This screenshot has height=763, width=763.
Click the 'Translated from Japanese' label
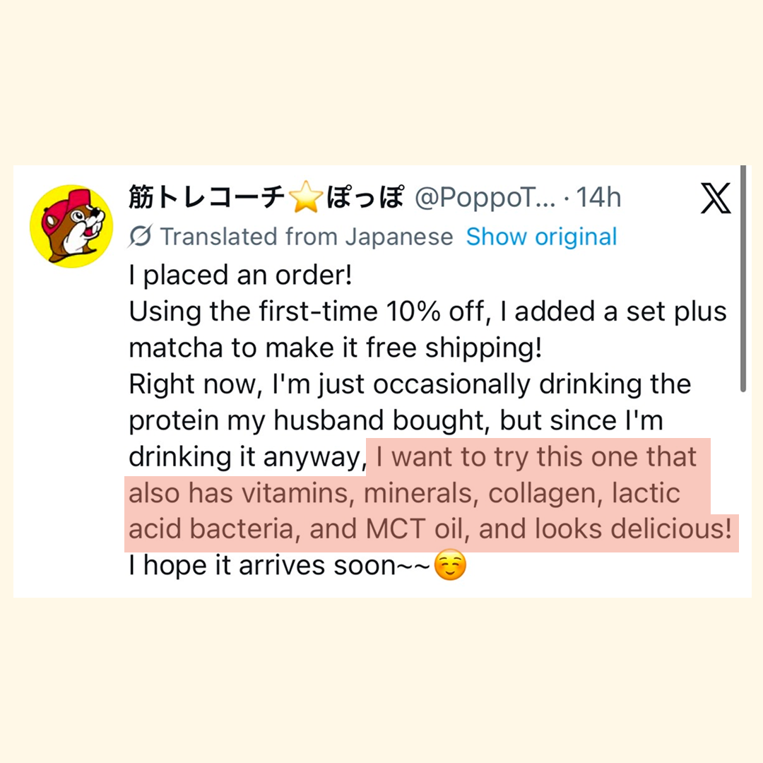pos(306,237)
